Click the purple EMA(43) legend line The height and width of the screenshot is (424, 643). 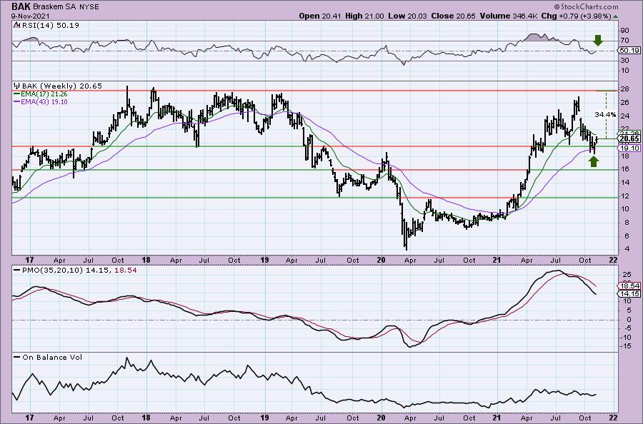pos(17,101)
